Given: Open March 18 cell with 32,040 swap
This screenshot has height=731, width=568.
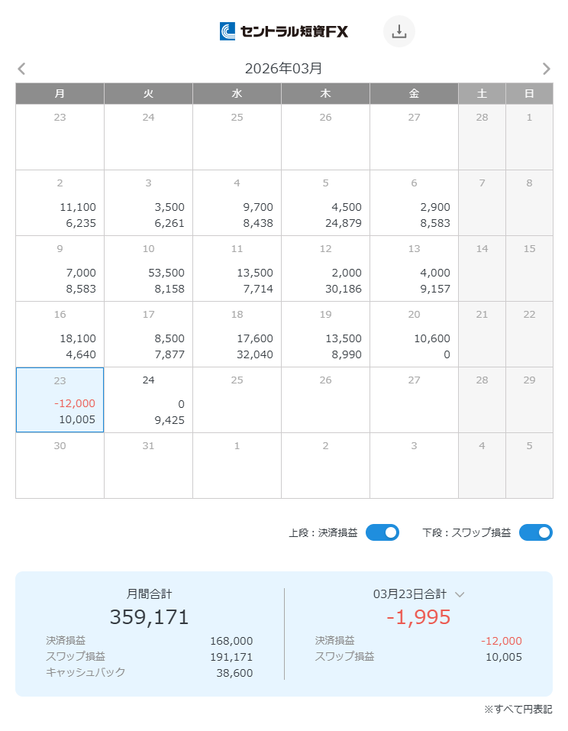Looking at the screenshot, I should [237, 334].
